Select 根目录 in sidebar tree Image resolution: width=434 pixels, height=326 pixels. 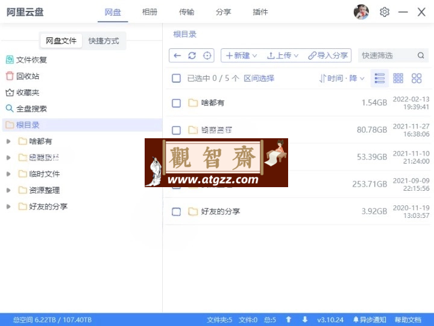coord(82,125)
